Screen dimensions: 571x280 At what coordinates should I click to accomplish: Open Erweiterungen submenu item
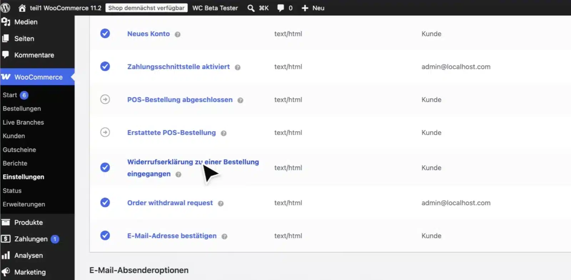(24, 204)
